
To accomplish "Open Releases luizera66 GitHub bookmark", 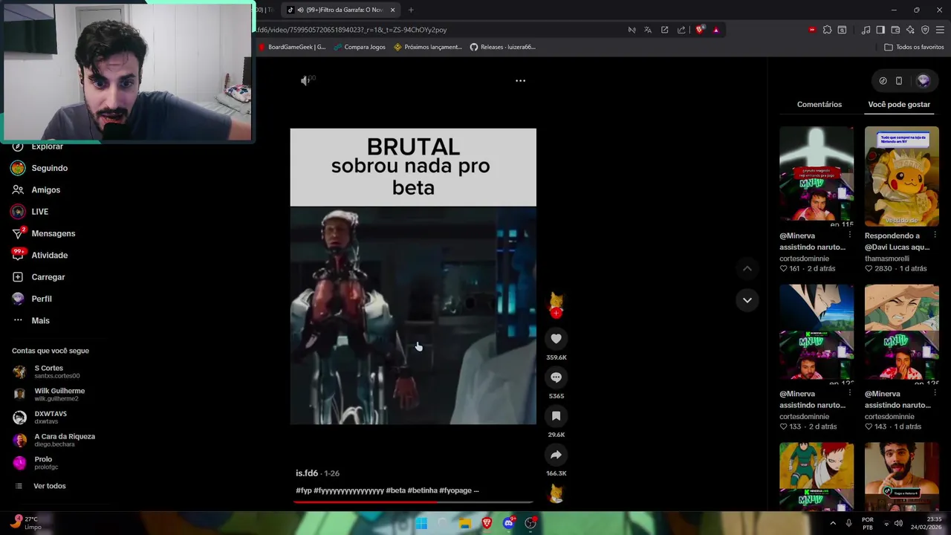I will pyautogui.click(x=502, y=47).
